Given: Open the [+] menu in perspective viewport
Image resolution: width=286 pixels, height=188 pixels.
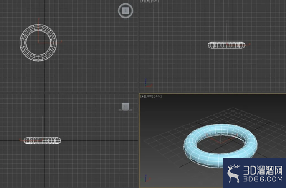Looking at the screenshot, I should [142, 96].
